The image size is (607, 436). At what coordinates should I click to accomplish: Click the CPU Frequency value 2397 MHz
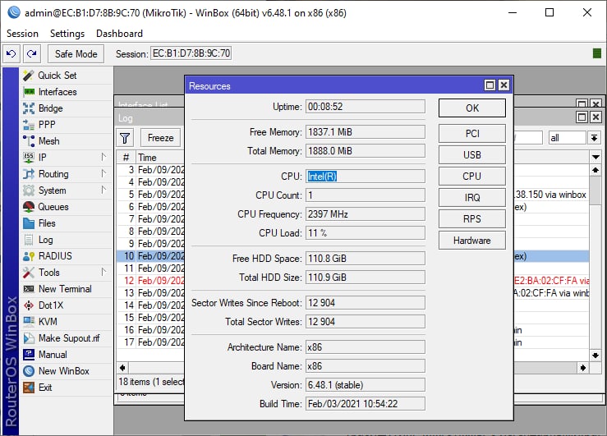(365, 214)
